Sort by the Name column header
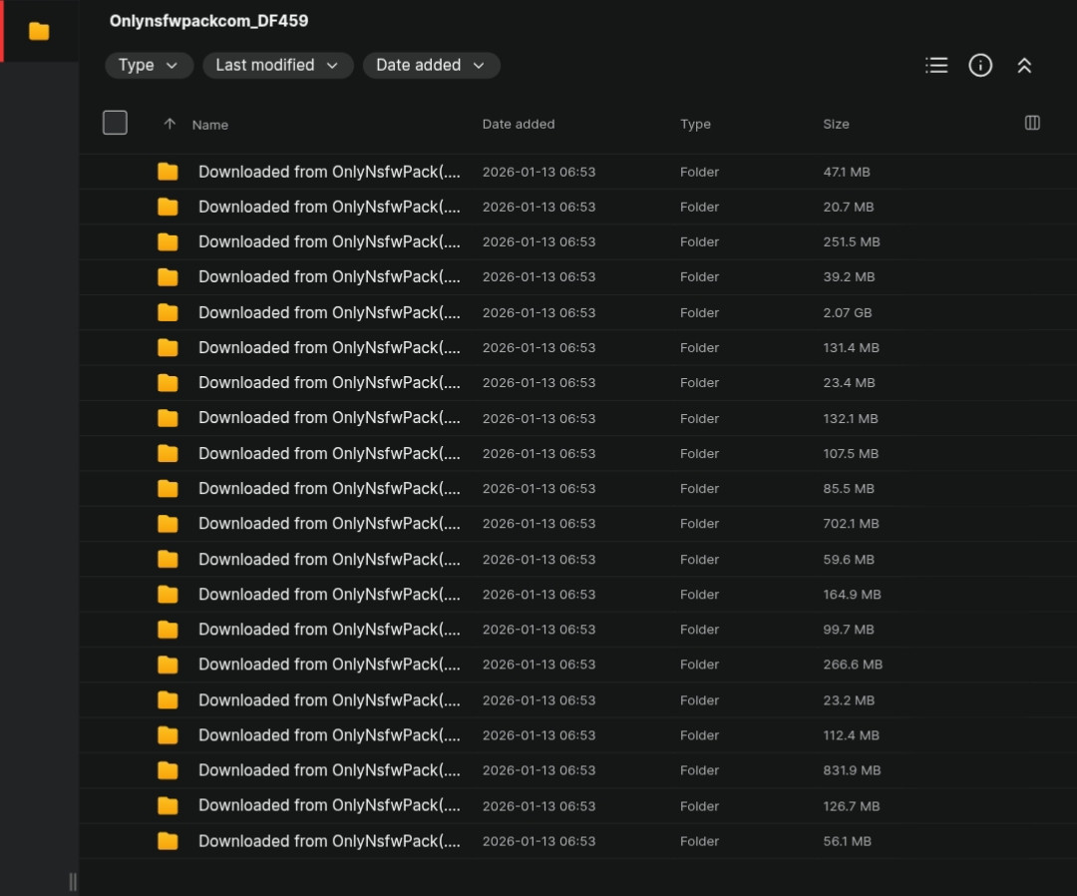Screen dimensions: 1077x896 point(210,125)
